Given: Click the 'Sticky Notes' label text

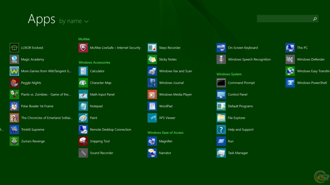Looking at the screenshot, I should point(168,59).
